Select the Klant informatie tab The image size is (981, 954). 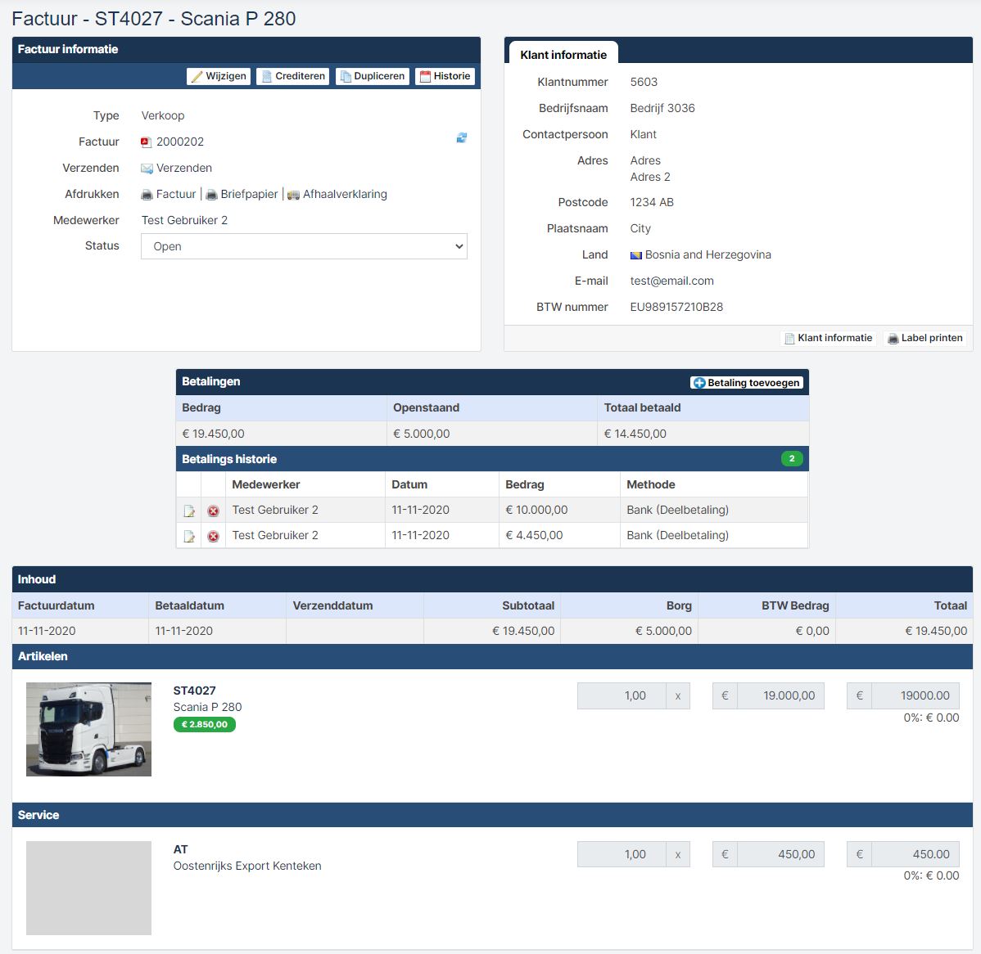(x=563, y=54)
